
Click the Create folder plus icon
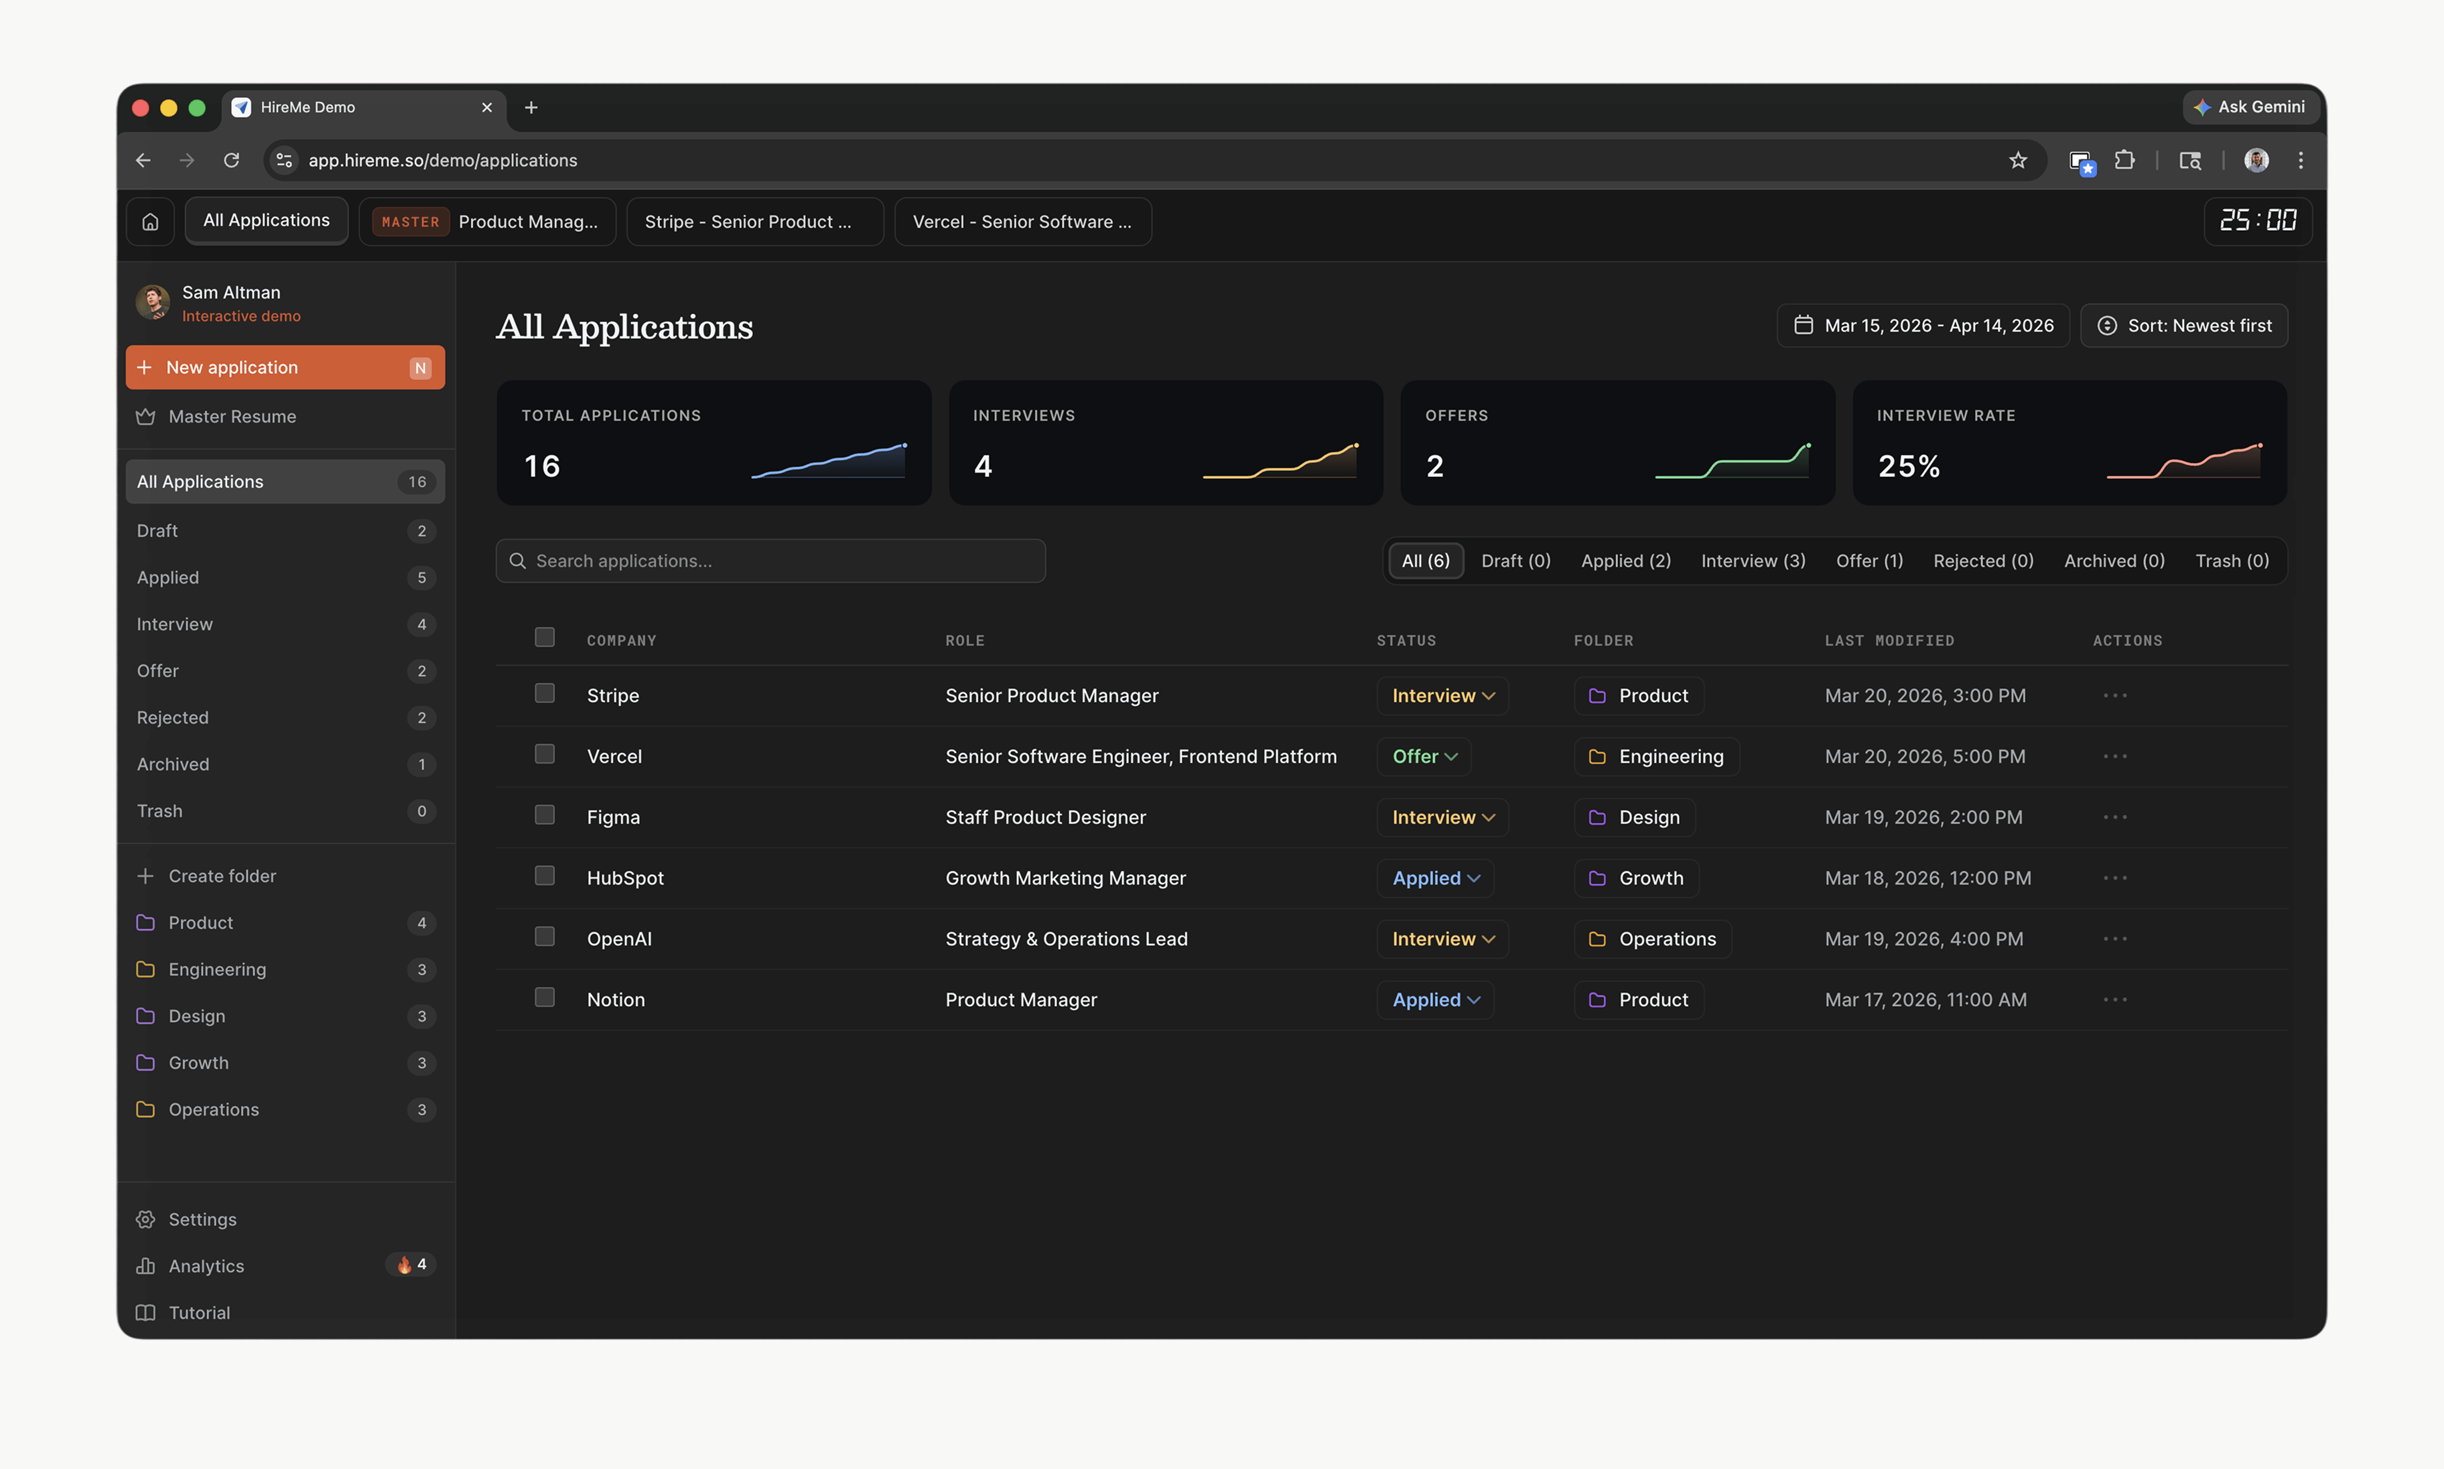[145, 876]
